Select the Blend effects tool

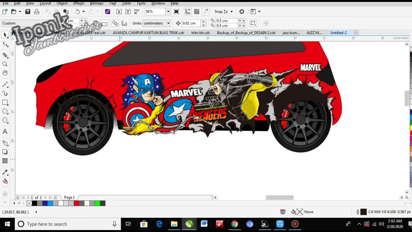(x=5, y=143)
